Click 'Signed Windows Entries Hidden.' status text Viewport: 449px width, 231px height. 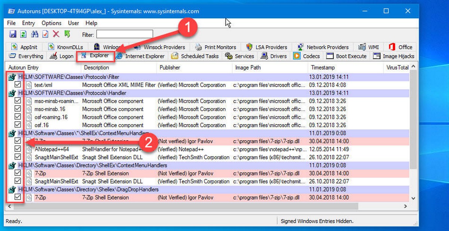pos(317,221)
